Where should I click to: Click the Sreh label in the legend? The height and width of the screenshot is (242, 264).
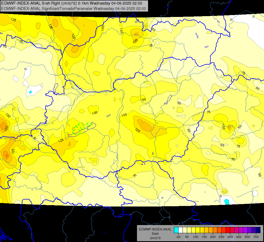155,234
